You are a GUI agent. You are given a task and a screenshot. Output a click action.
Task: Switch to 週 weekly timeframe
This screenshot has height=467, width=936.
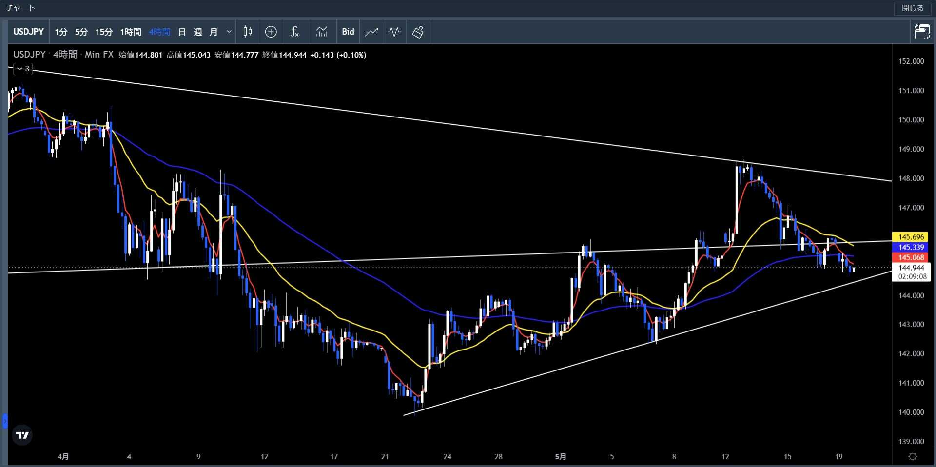197,32
